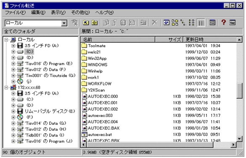The height and width of the screenshot is (158, 246).
Task: Select the 172.xx.xx.68 remote computer icon
Action: [13, 87]
